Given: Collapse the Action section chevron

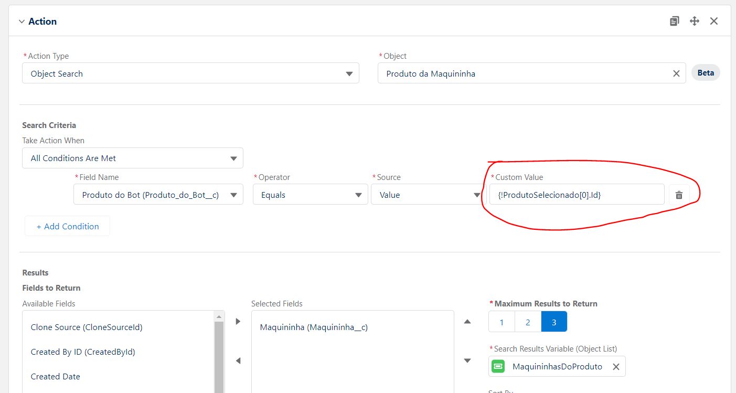Looking at the screenshot, I should pyautogui.click(x=22, y=22).
